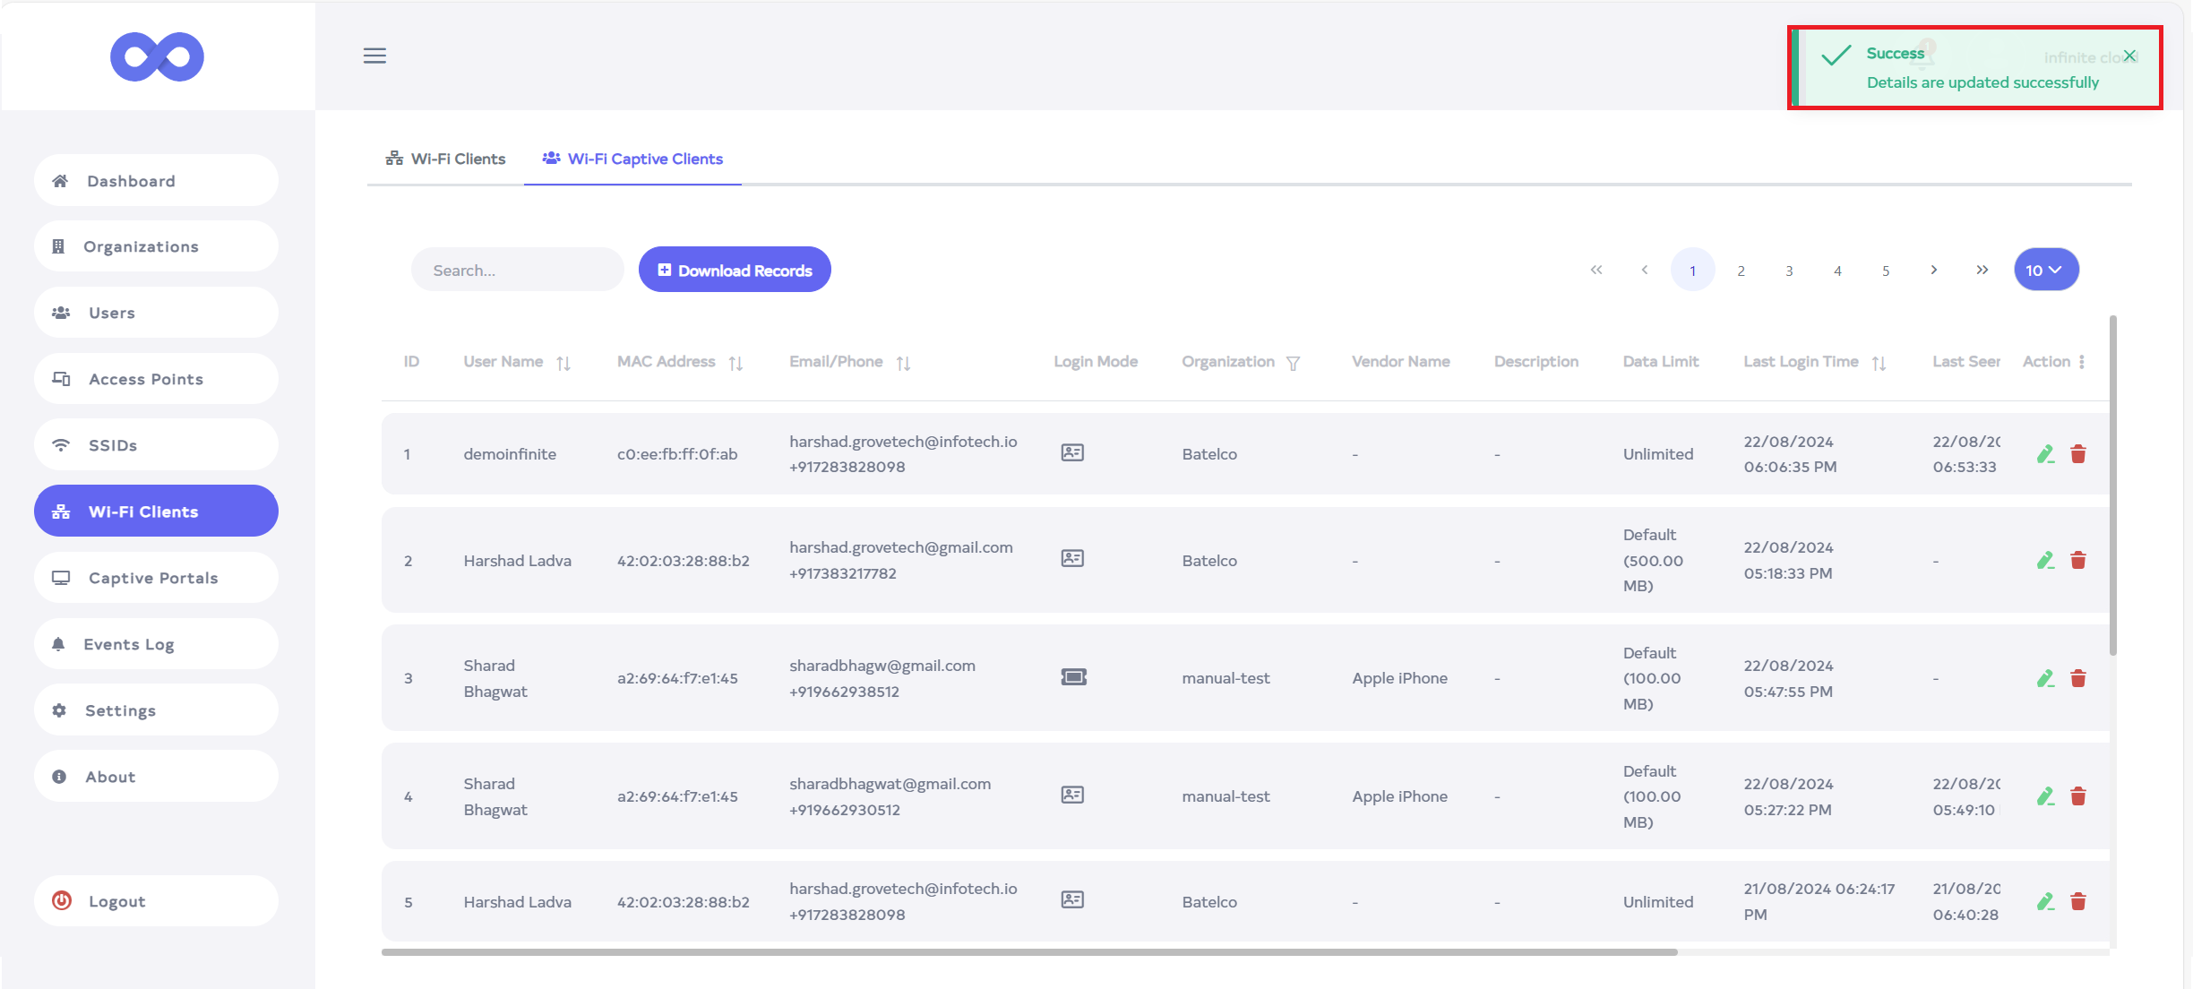Delete Harshad Ladva row 2 record
2193x989 pixels.
pyautogui.click(x=2078, y=561)
